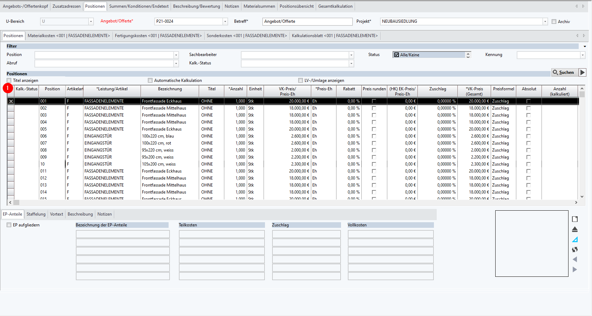Toggle Automatische Kalkulation checkbox
This screenshot has width=592, height=316.
tap(150, 80)
